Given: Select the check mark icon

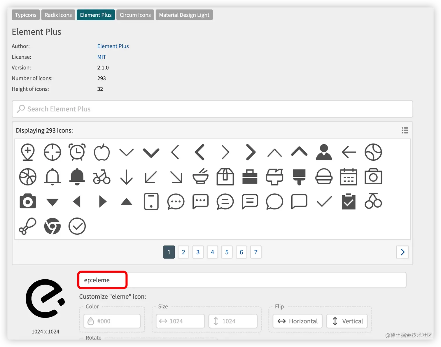Looking at the screenshot, I should (324, 201).
